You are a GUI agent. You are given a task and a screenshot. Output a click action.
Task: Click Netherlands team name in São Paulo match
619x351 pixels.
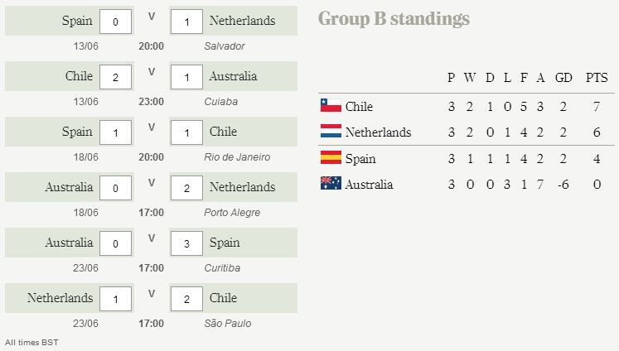pyautogui.click(x=60, y=298)
